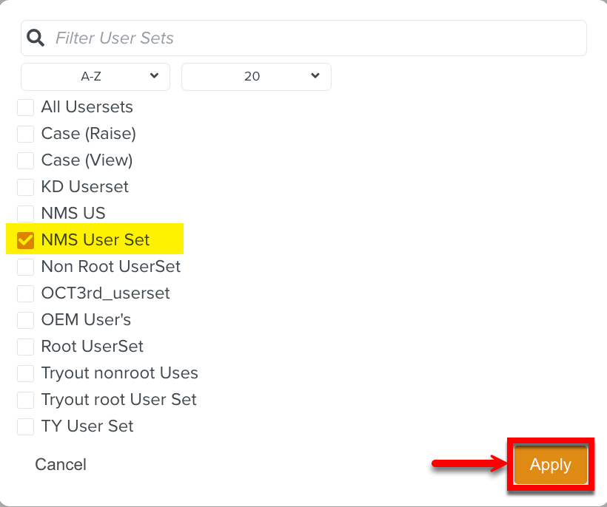Enable the OEM User's checkbox
Screen dimensions: 607x507
(26, 320)
